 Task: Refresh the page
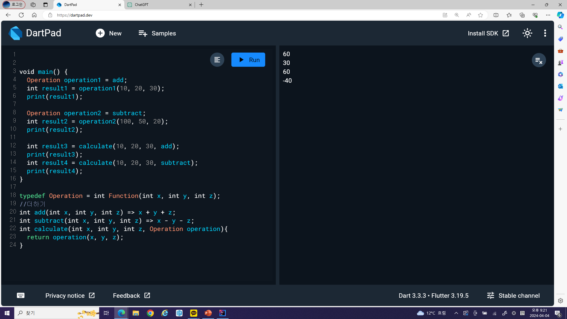[x=21, y=15]
